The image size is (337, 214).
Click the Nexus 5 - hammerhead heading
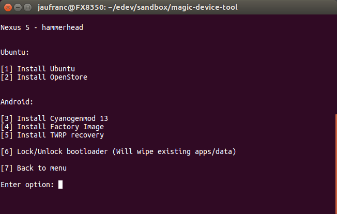click(42, 27)
